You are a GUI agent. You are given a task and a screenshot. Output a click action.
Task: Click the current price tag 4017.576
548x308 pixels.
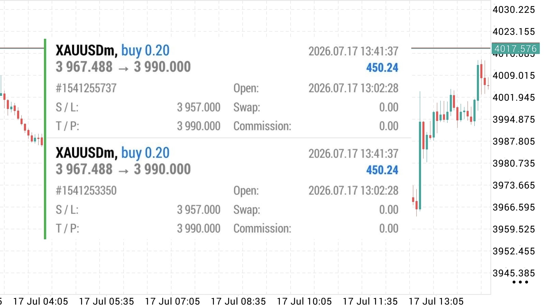[515, 48]
